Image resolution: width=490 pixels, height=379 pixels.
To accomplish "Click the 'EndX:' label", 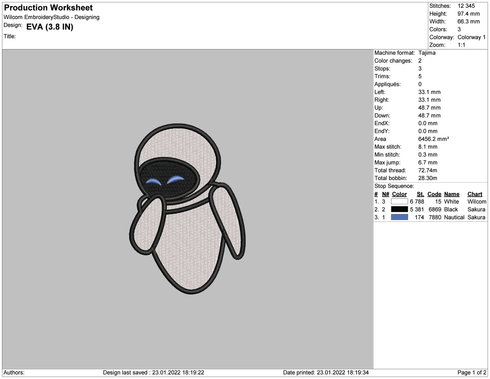I will tap(382, 123).
